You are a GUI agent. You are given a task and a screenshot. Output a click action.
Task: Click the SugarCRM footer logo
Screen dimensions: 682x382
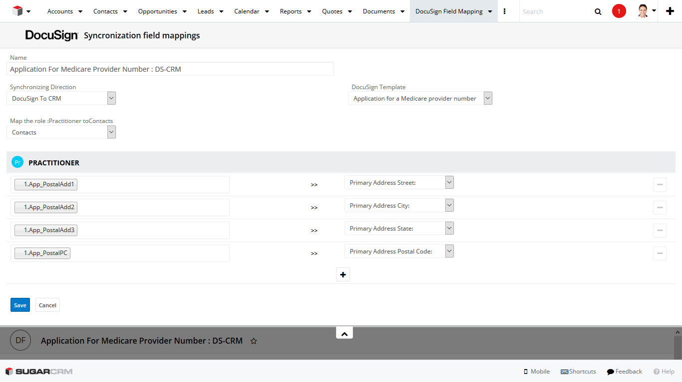[39, 372]
